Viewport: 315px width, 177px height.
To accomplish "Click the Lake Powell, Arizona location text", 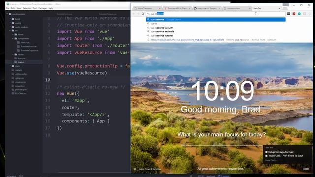I will click(150, 169).
